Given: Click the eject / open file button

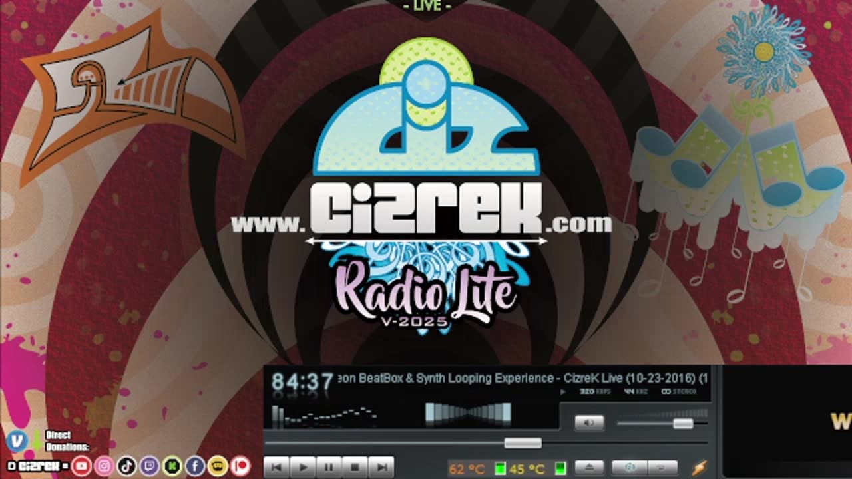Looking at the screenshot, I should (x=589, y=468).
